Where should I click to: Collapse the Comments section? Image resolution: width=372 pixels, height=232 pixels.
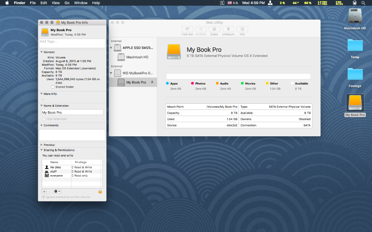point(41,125)
